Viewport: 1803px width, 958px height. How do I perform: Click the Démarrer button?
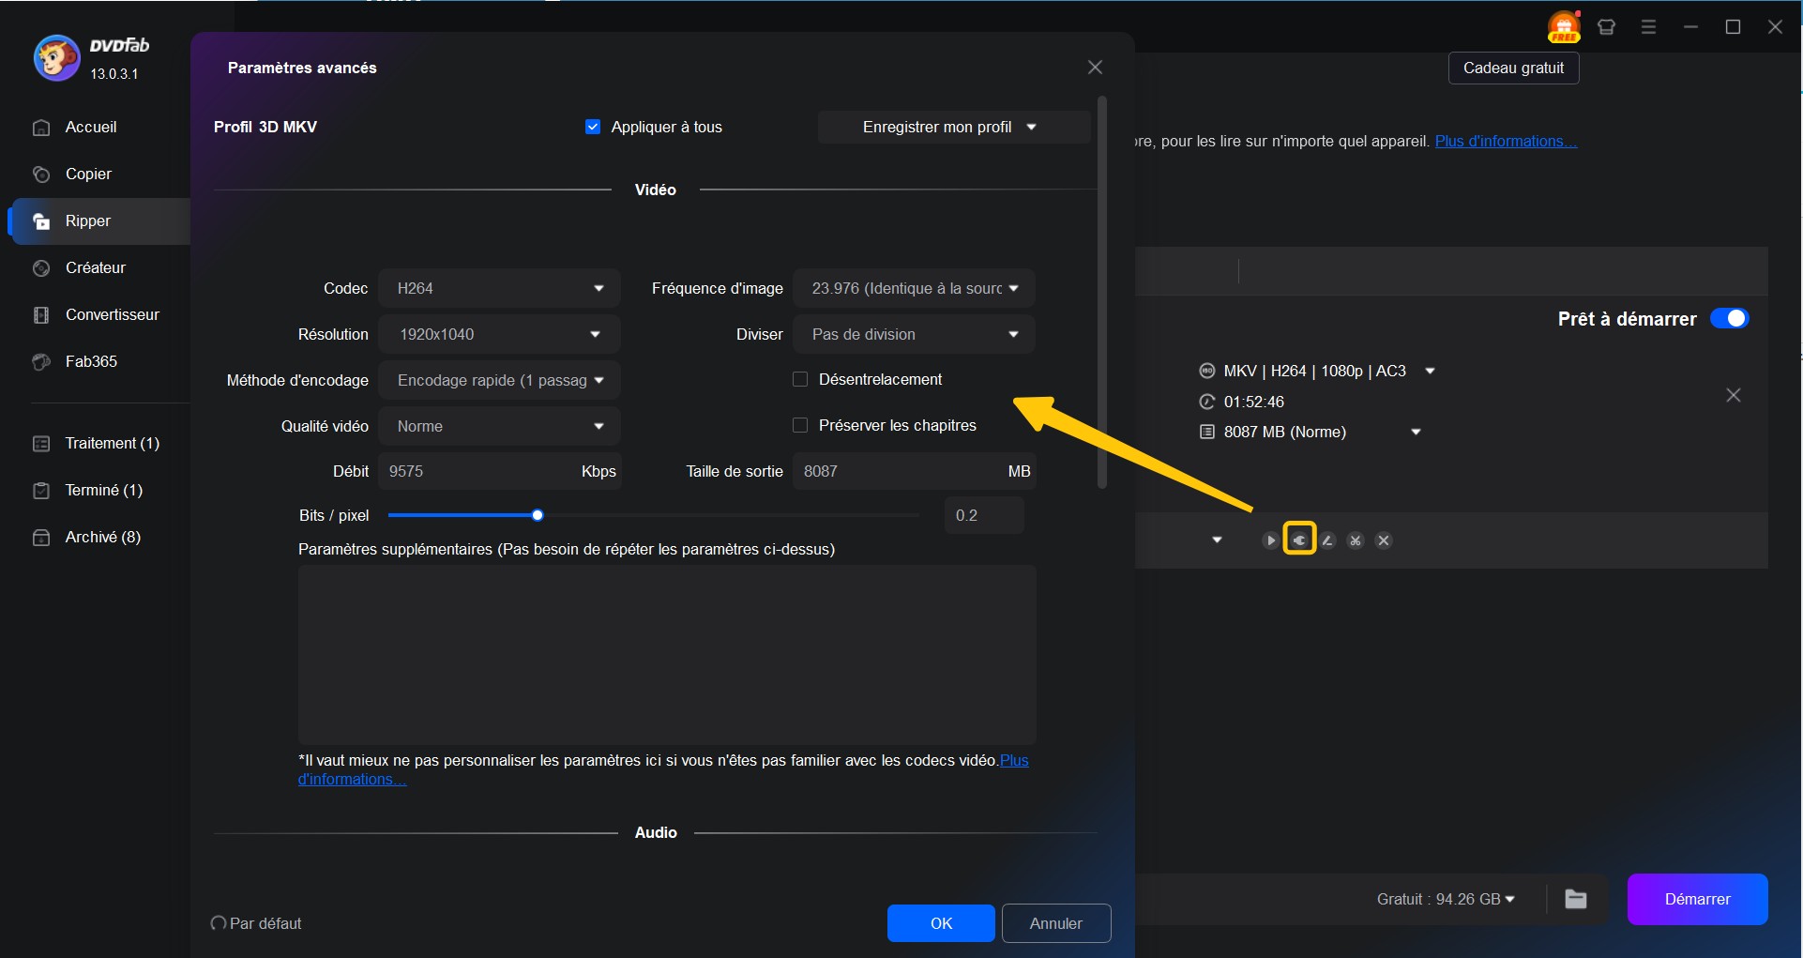(x=1697, y=899)
